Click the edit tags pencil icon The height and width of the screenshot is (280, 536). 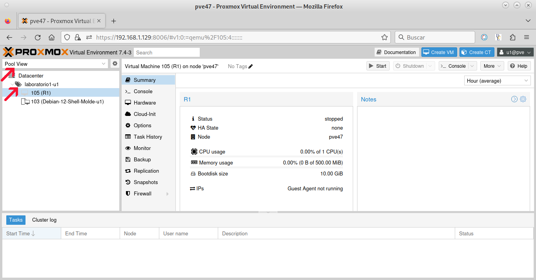(x=251, y=66)
